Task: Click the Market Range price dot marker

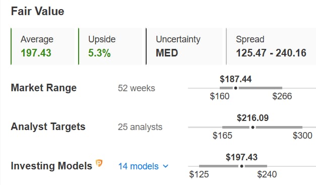Action: [235, 88]
